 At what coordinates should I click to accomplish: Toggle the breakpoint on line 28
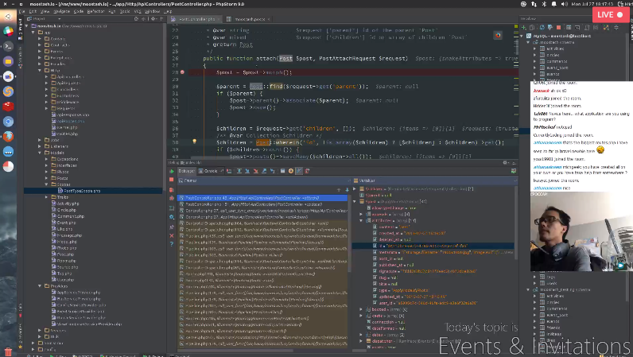pos(182,72)
